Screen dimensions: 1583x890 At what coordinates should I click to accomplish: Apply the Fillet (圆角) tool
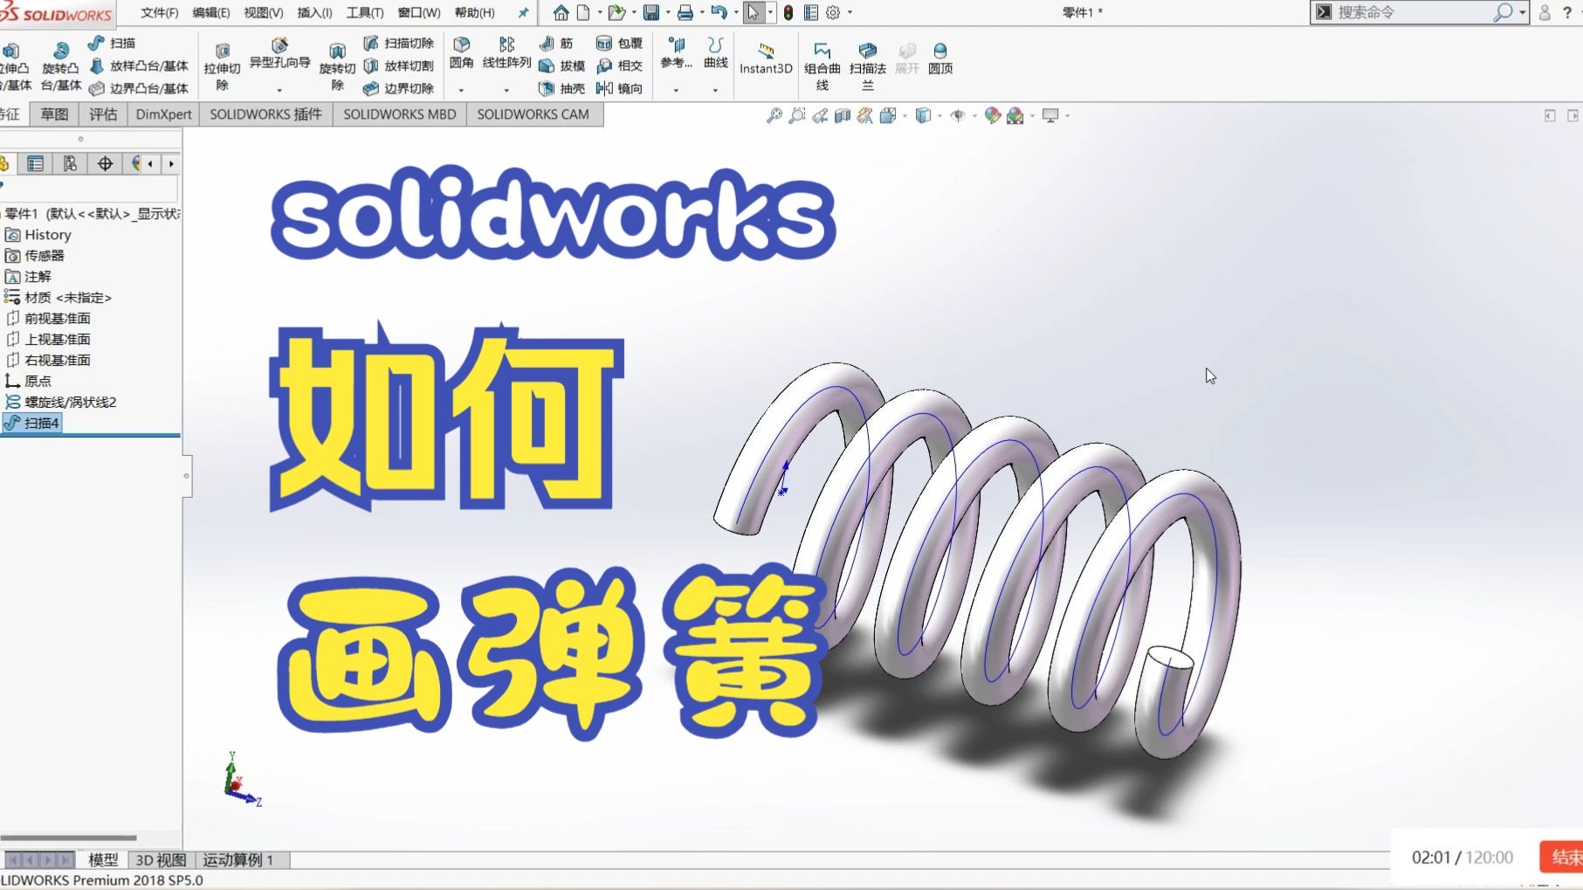coord(461,53)
